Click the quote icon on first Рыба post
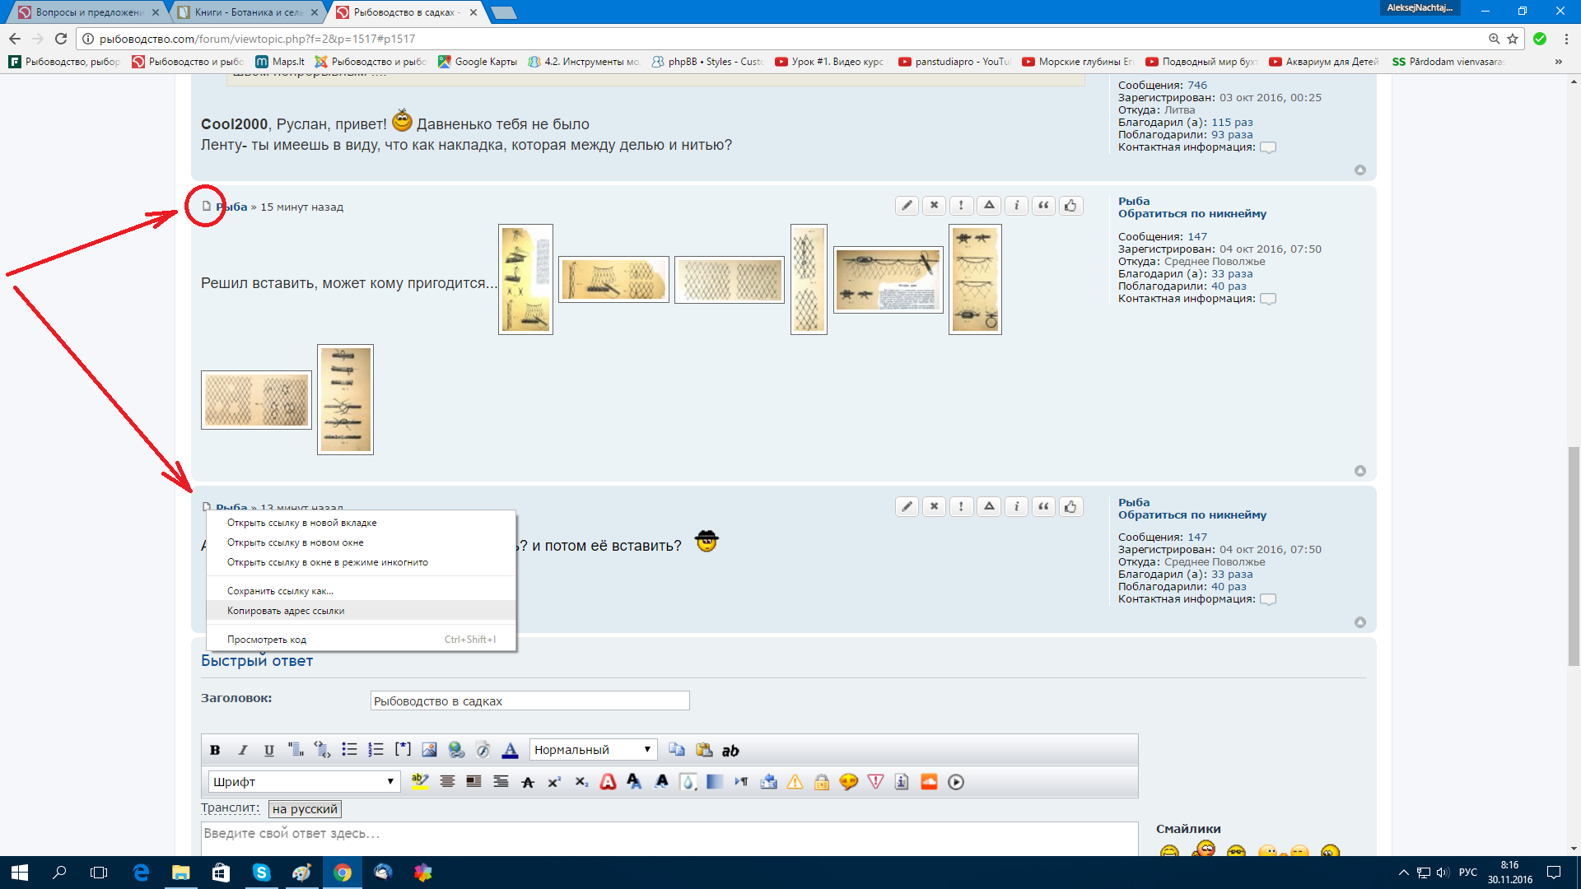Screen dimensions: 1581x889 tap(1043, 206)
